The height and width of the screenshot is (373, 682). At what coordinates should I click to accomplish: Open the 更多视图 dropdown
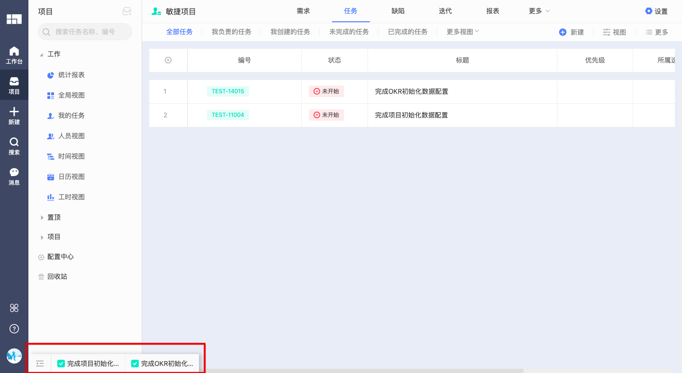463,32
